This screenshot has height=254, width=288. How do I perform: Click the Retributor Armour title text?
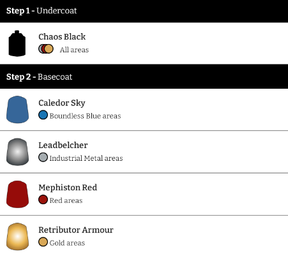pos(76,230)
